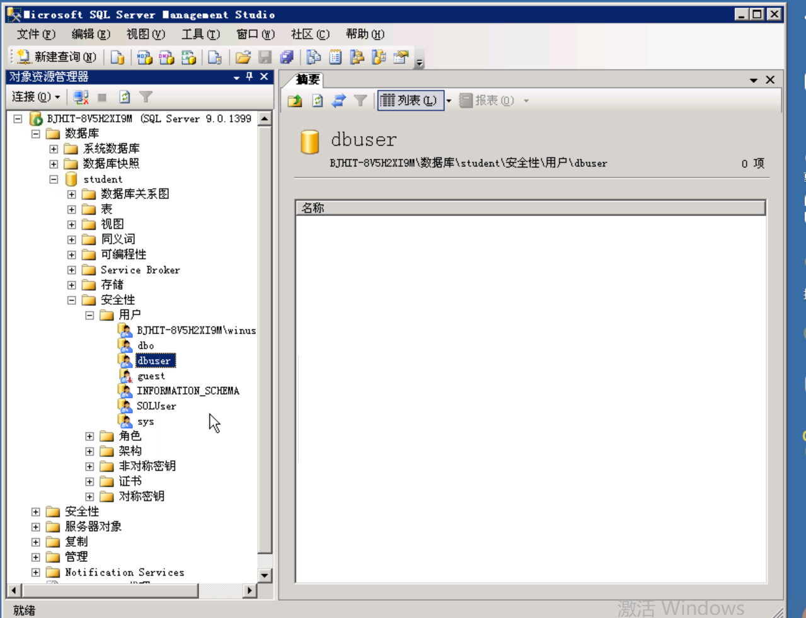The width and height of the screenshot is (806, 618).
Task: Open the Edit (编辑) menu
Action: click(x=91, y=34)
